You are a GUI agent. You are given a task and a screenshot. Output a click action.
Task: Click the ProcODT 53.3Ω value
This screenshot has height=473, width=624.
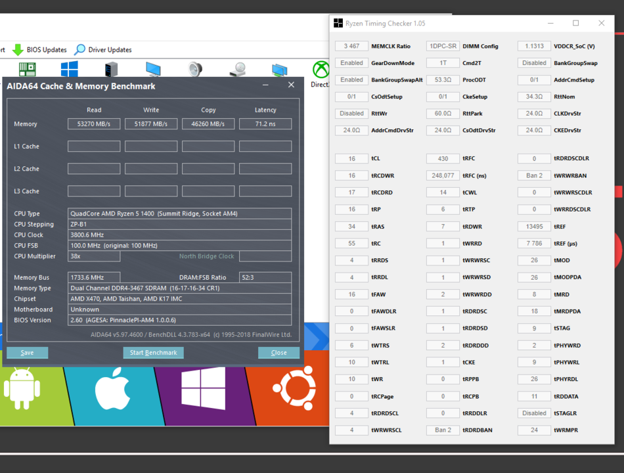[443, 79]
